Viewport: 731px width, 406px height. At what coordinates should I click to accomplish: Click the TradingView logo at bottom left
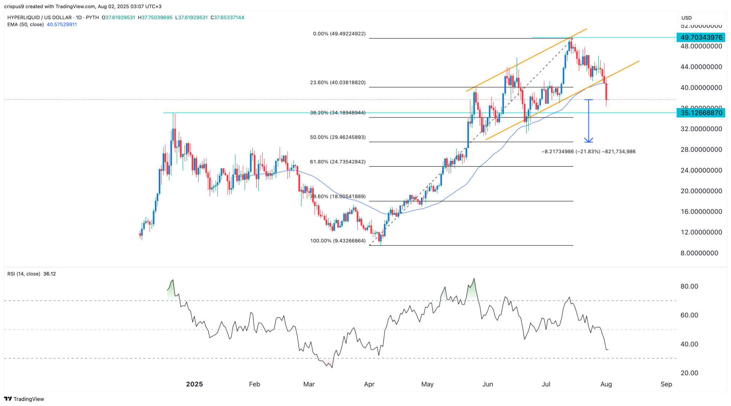click(24, 399)
